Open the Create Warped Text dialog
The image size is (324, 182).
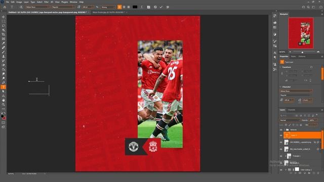(142, 7)
